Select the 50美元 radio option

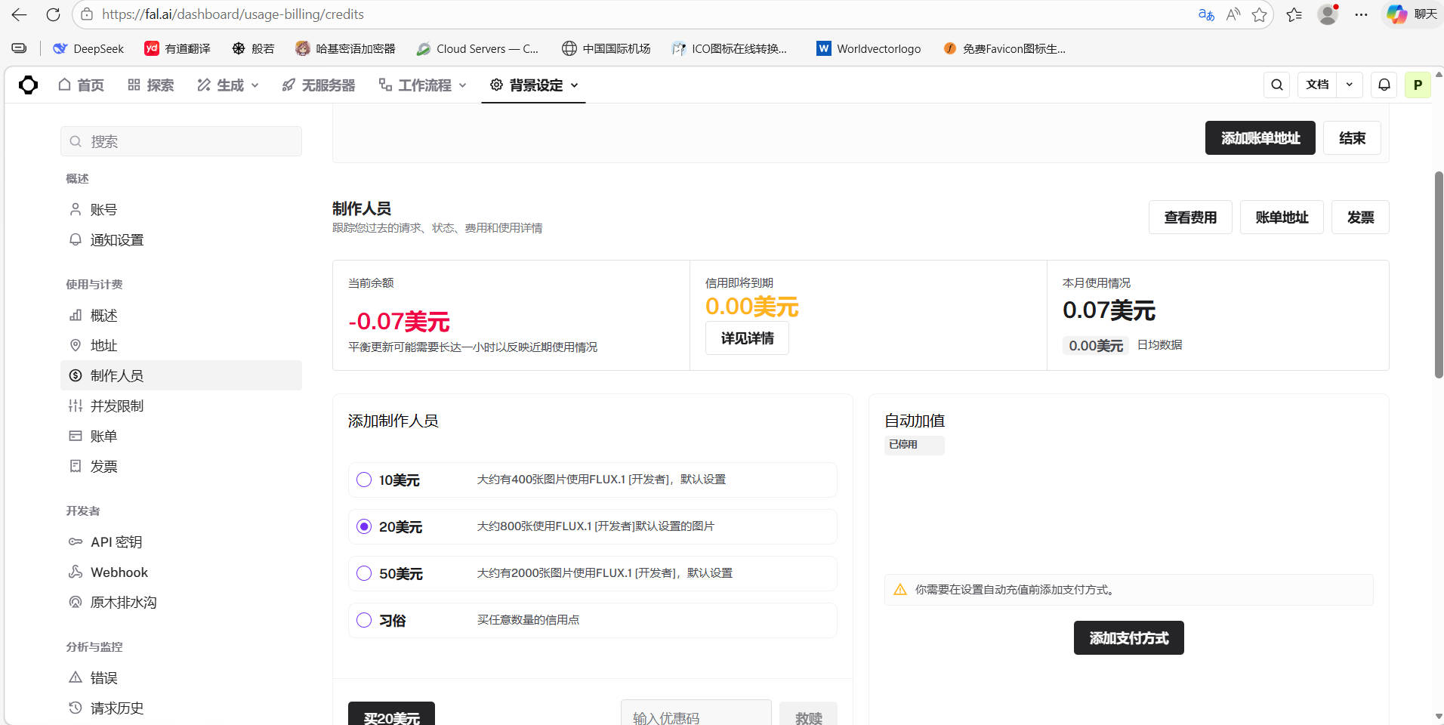point(364,574)
